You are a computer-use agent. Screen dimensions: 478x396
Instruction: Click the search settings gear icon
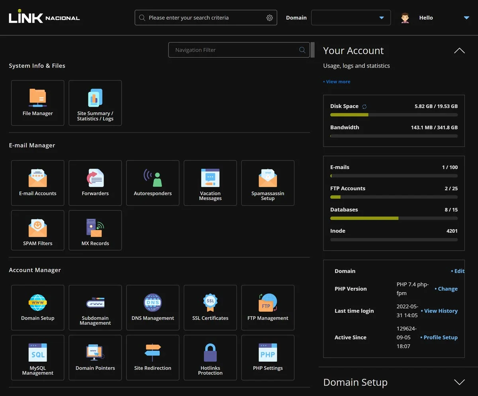(270, 18)
